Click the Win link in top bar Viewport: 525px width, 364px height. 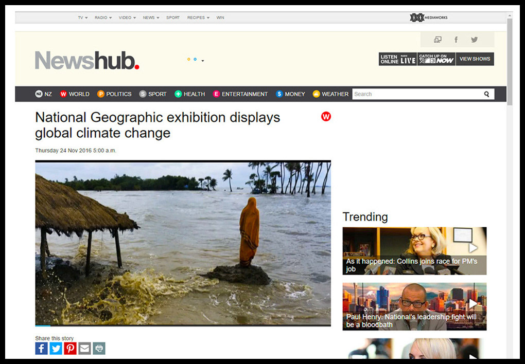[x=220, y=17]
